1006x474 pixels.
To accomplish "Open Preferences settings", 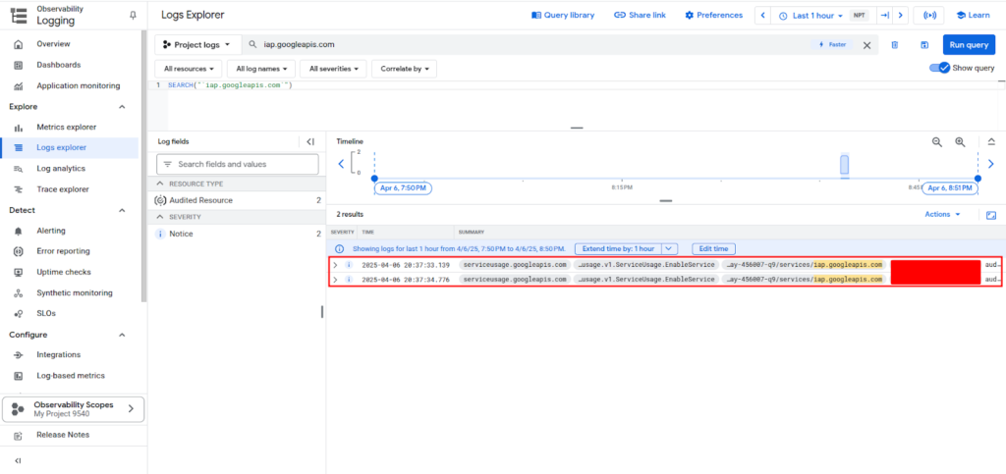I will coord(713,15).
